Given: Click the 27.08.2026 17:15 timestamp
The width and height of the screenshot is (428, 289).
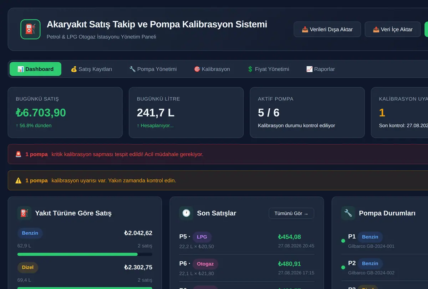Looking at the screenshot, I should pos(296,273).
